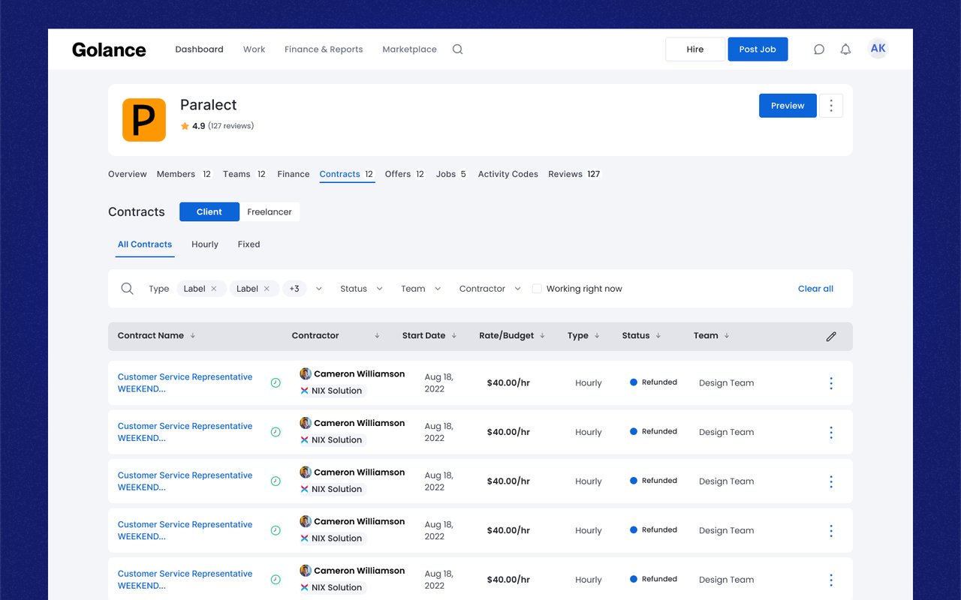
Task: Click the Post Job button
Action: pyautogui.click(x=758, y=49)
